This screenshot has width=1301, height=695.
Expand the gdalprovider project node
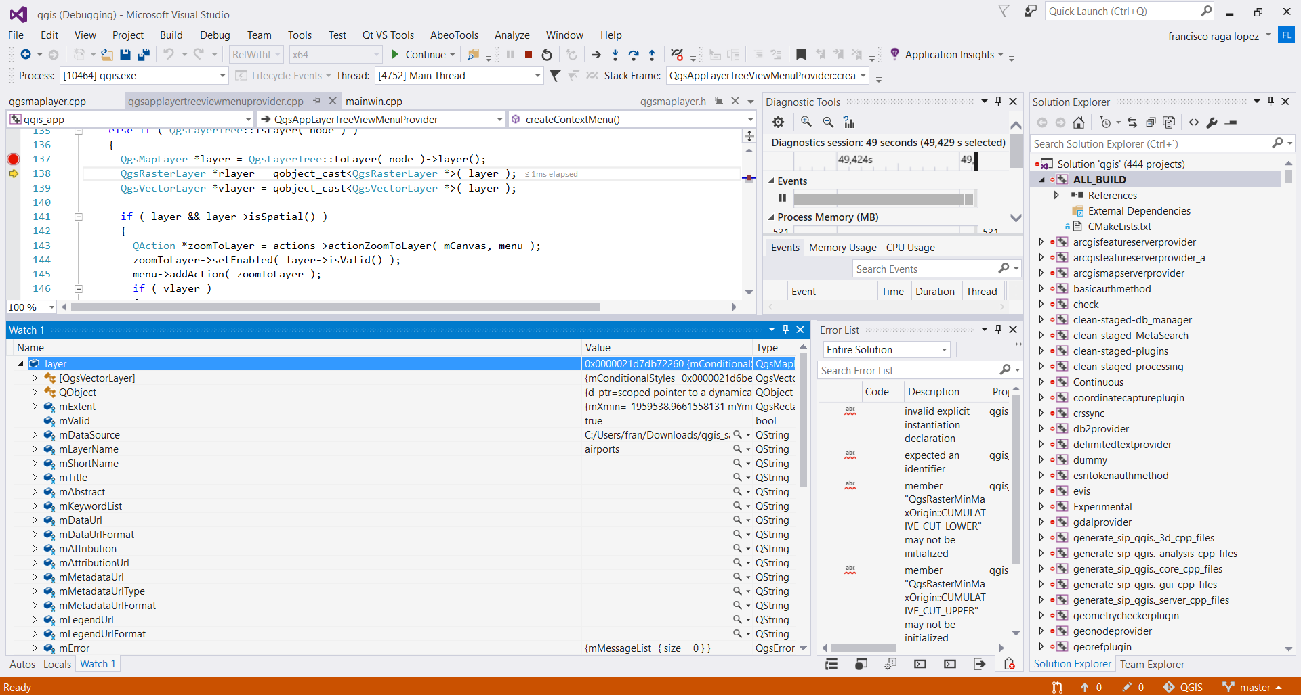point(1041,522)
